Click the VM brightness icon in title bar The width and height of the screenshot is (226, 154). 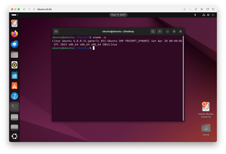[x=184, y=9]
